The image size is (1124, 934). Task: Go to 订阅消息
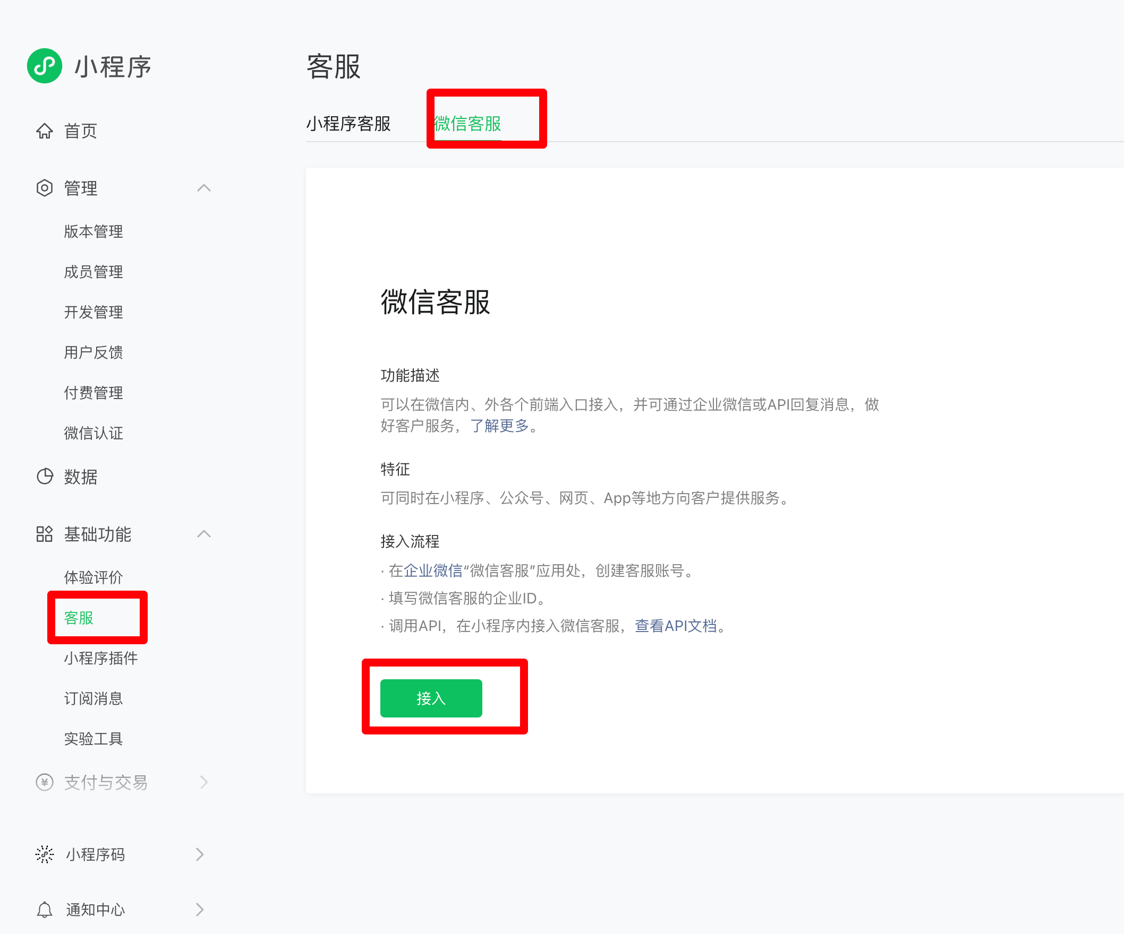click(93, 699)
